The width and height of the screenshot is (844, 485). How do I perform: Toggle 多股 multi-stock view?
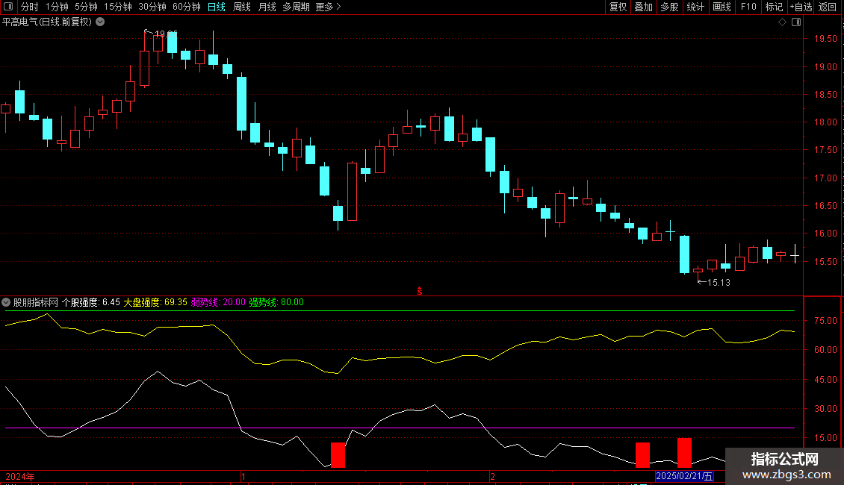[669, 7]
